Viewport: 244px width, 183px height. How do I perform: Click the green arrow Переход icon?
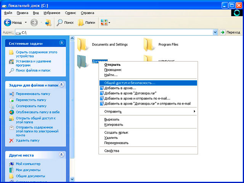point(223,32)
